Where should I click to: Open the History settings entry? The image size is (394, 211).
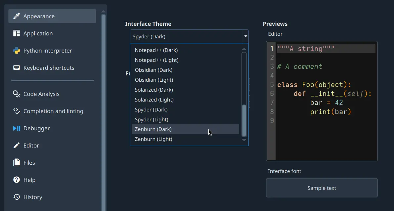(52, 197)
